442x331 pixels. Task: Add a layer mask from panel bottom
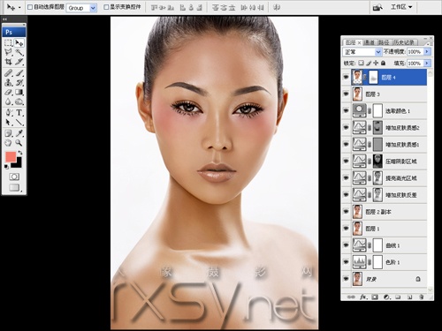point(375,297)
